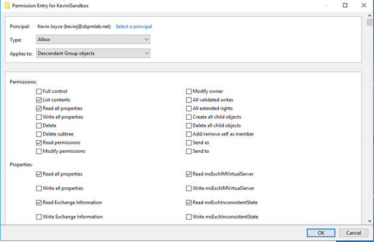Check the Delete subtree permission
This screenshot has width=374, height=242.
(39, 134)
